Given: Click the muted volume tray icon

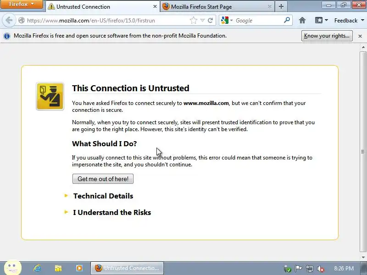Looking at the screenshot, I should click(x=320, y=269).
